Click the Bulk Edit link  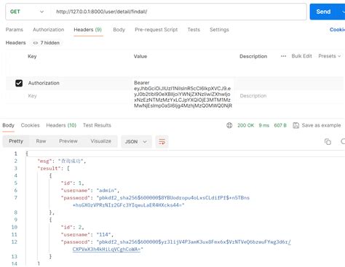pos(301,56)
